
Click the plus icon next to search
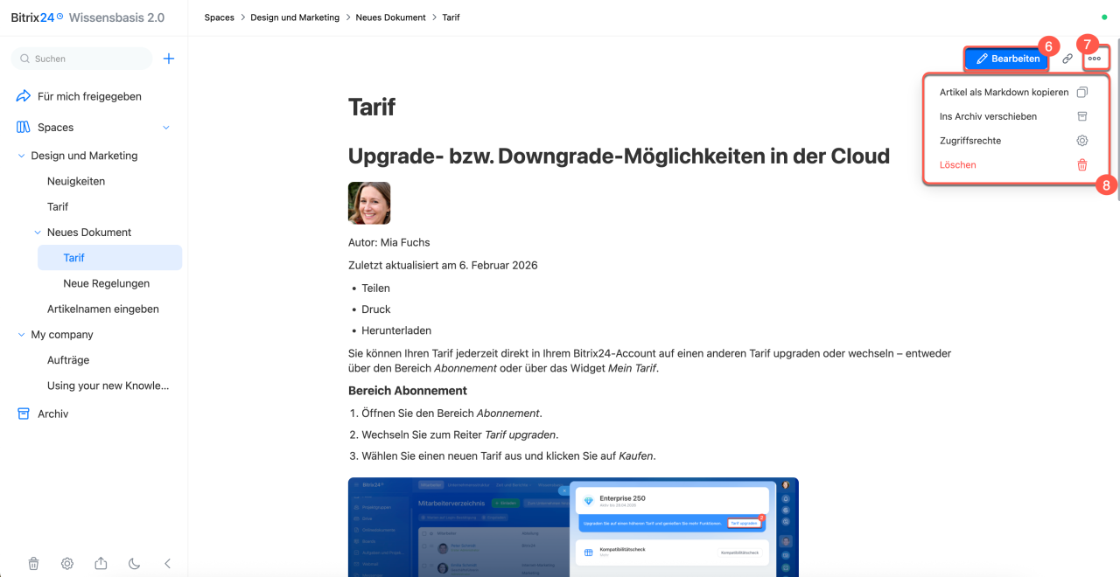pyautogui.click(x=169, y=59)
